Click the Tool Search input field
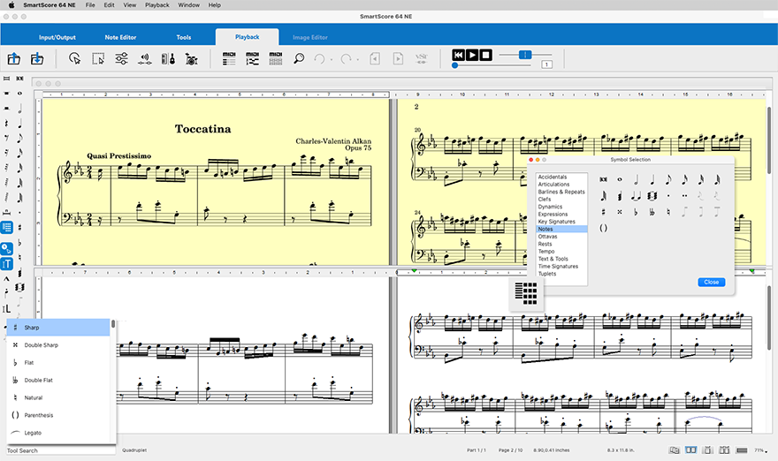Viewport: 778px width, 461px height. [60, 450]
